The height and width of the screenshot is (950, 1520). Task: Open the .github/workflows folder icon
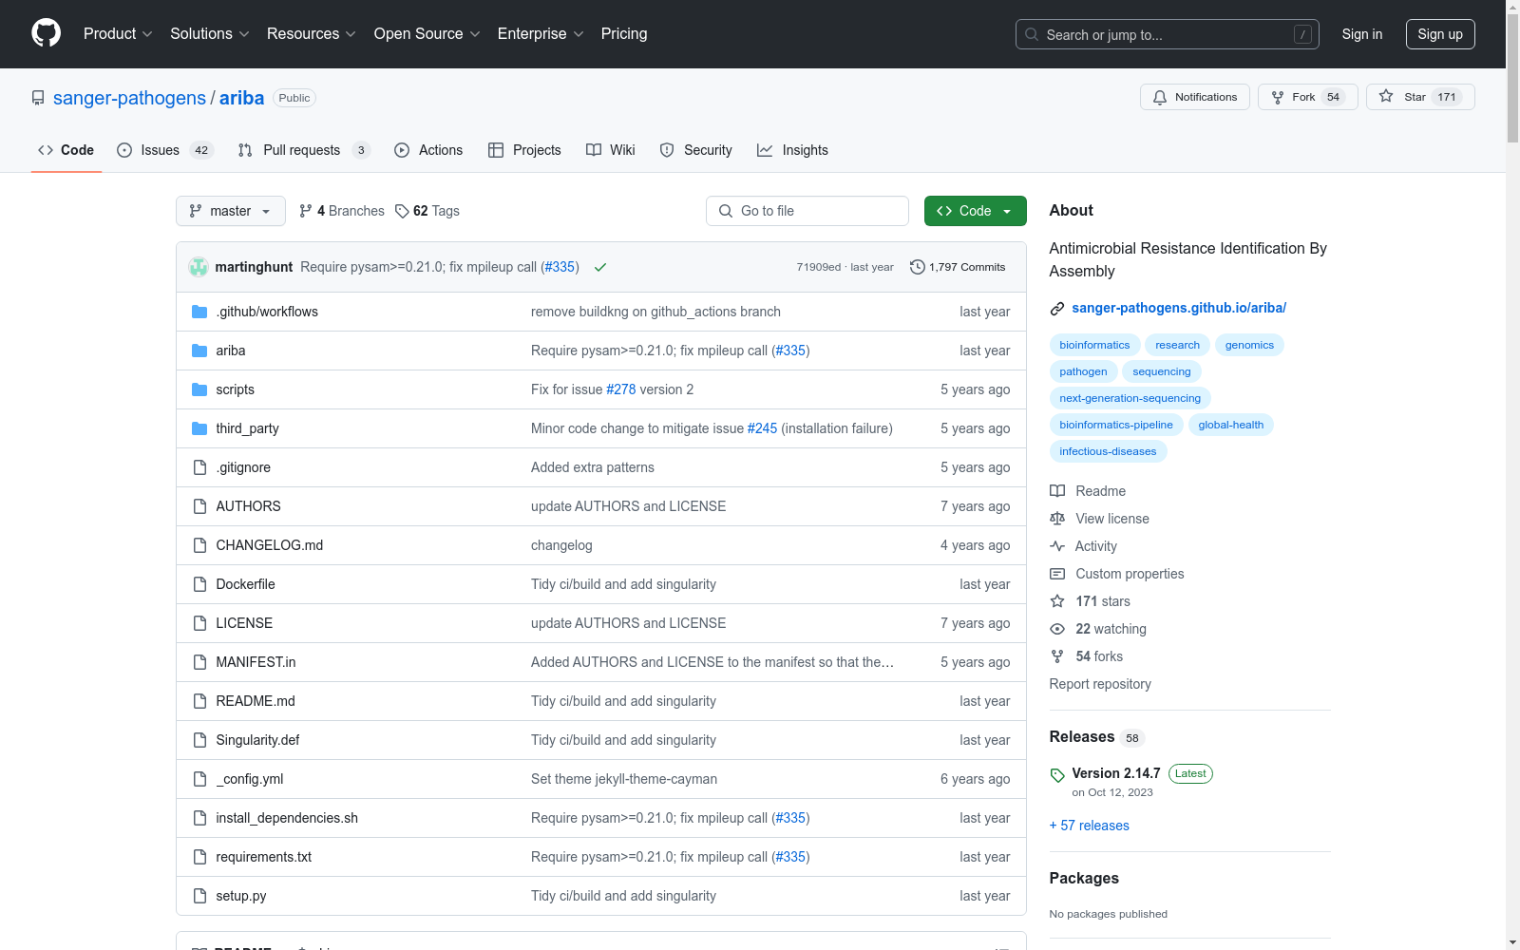click(199, 312)
